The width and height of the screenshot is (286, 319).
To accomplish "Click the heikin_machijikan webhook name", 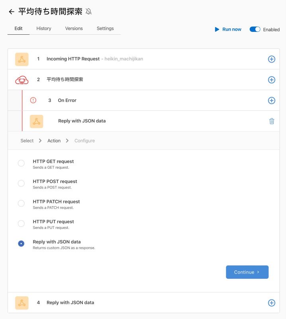I will (x=123, y=59).
